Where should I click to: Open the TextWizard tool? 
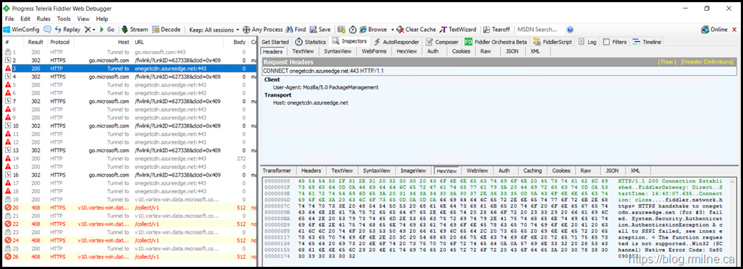pyautogui.click(x=458, y=30)
